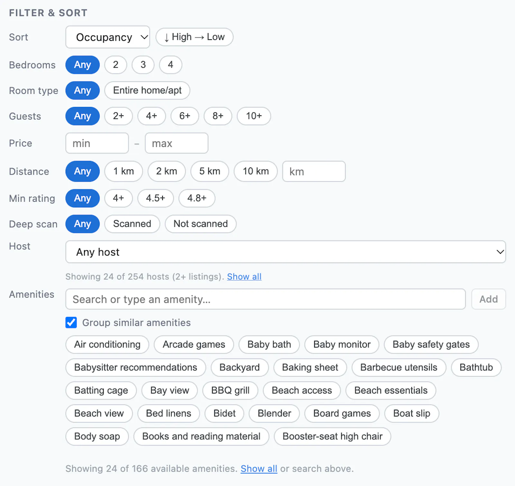Filter by 3 bedrooms
Viewport: 515px width, 486px height.
tap(143, 65)
